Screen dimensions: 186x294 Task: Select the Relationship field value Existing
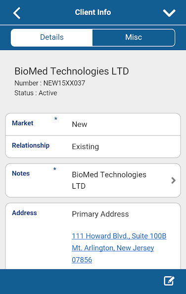(86, 147)
